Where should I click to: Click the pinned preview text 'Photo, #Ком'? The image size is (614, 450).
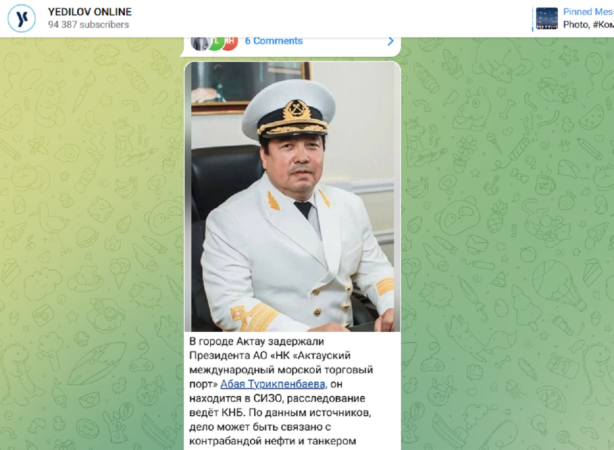[x=588, y=25]
